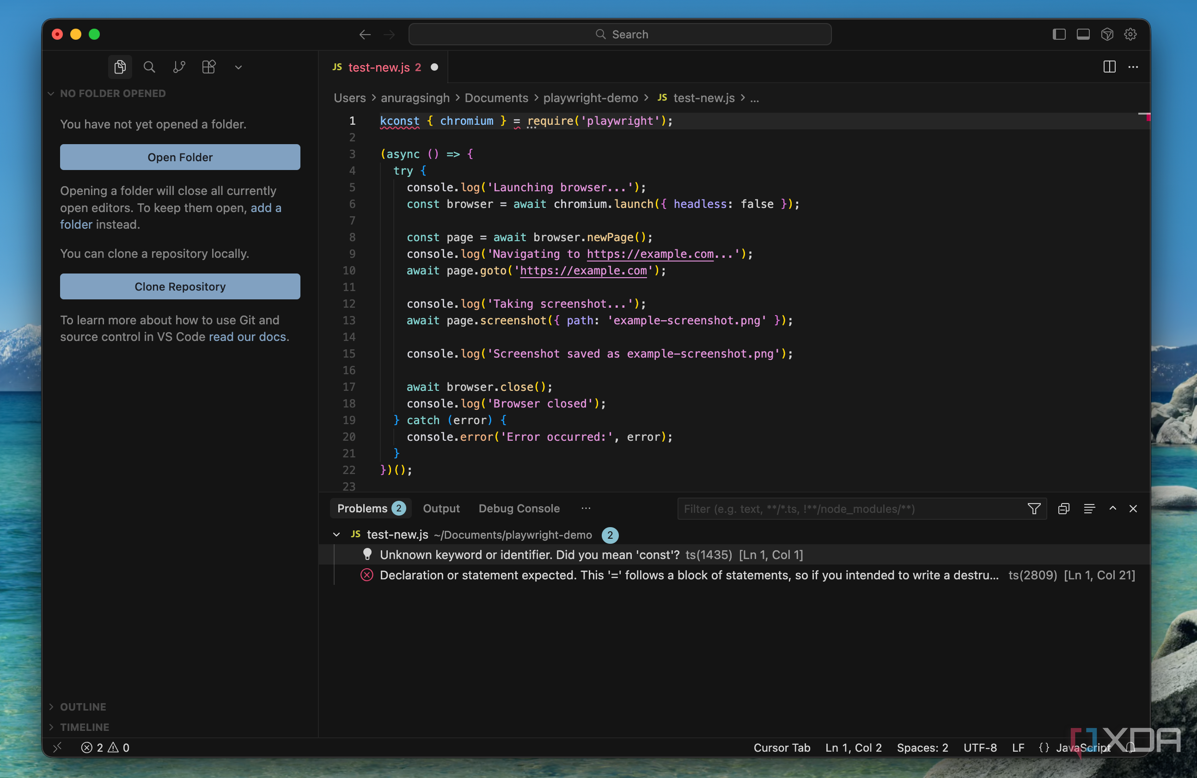Expand the OUTLINE section
The height and width of the screenshot is (778, 1197).
click(83, 706)
